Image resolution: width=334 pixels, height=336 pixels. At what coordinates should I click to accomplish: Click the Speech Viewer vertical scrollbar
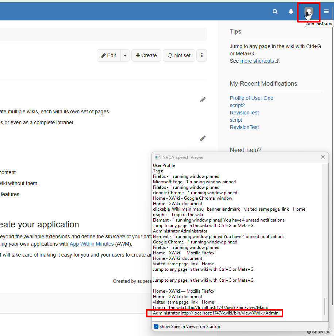(325, 306)
